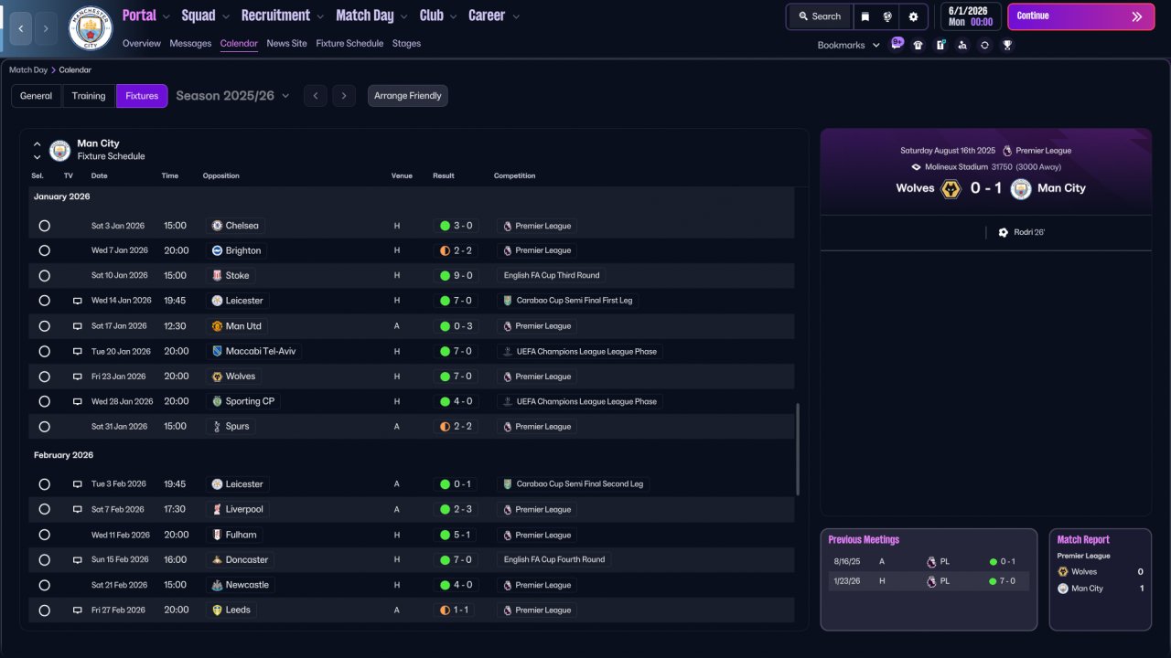This screenshot has width=1171, height=658.
Task: Click the TV icon on the Maccabi Tel-Aviv row
Action: (78, 351)
